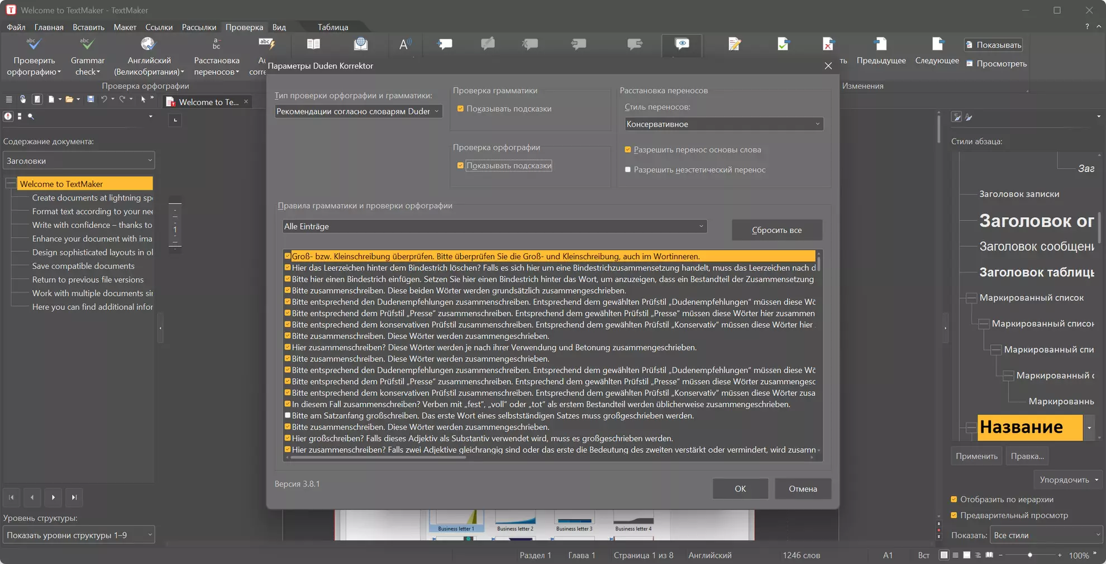Check the 'Bitte am Satzanfang großschreiben' rule
The image size is (1106, 564).
pyautogui.click(x=288, y=415)
